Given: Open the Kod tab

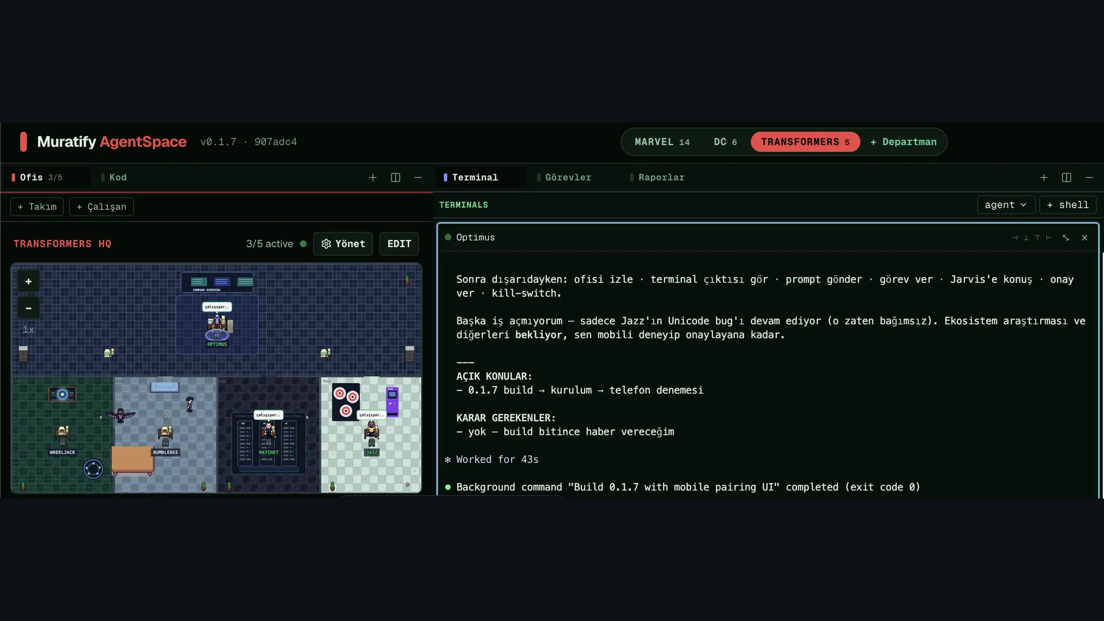Looking at the screenshot, I should click(118, 178).
